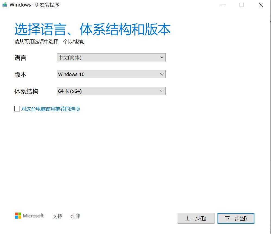Click the 语言 dropdown arrow
This screenshot has width=271, height=234.
[162, 57]
